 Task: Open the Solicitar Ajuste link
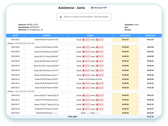coord(101,17)
